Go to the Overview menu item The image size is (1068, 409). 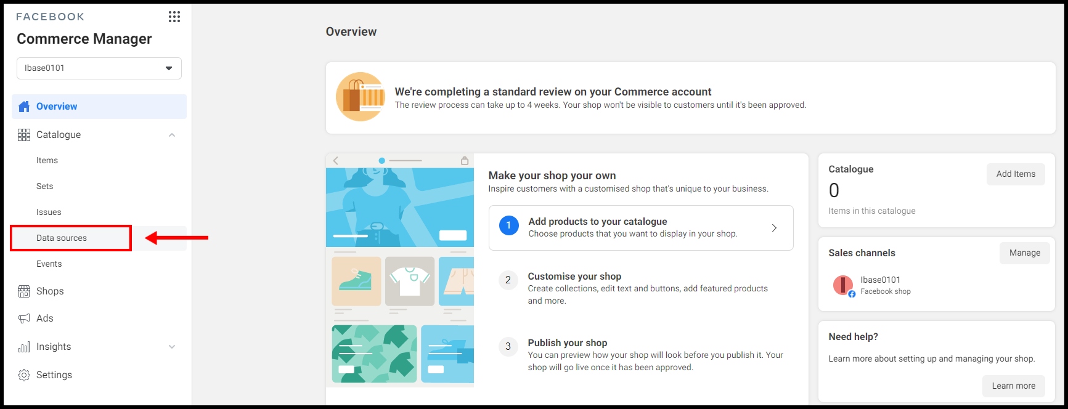point(99,107)
